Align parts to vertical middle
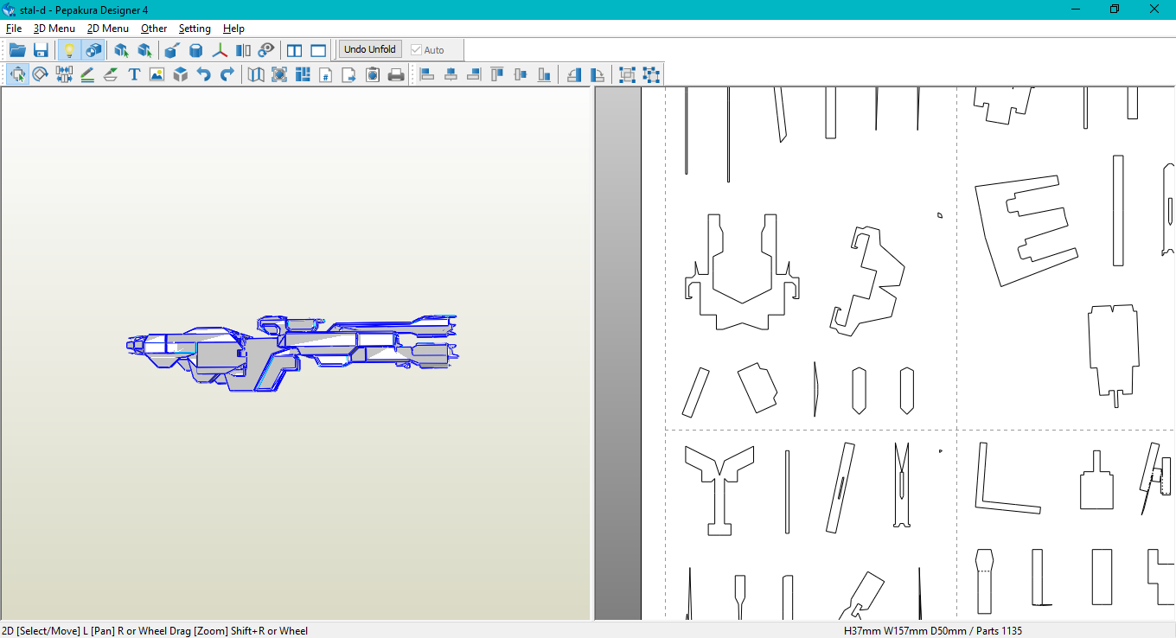The width and height of the screenshot is (1176, 638). (521, 74)
